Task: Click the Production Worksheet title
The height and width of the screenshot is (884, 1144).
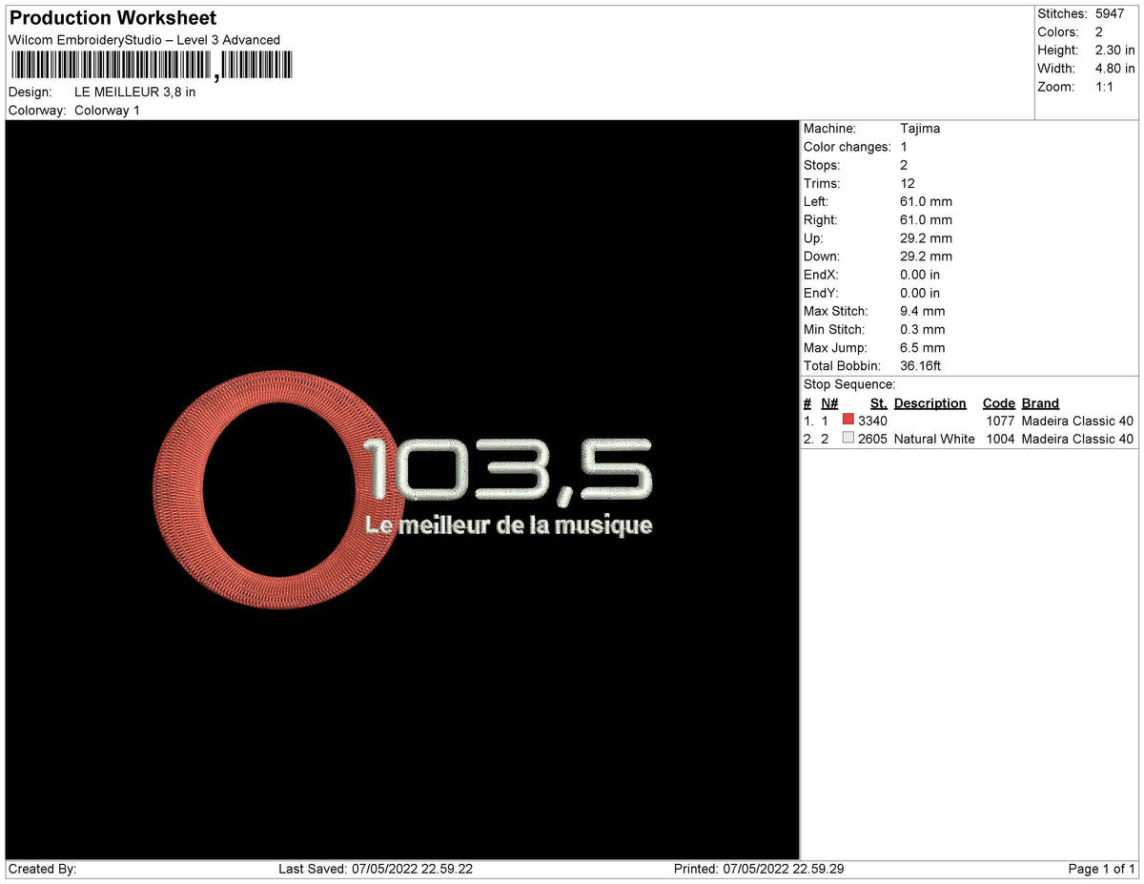Action: pos(112,17)
